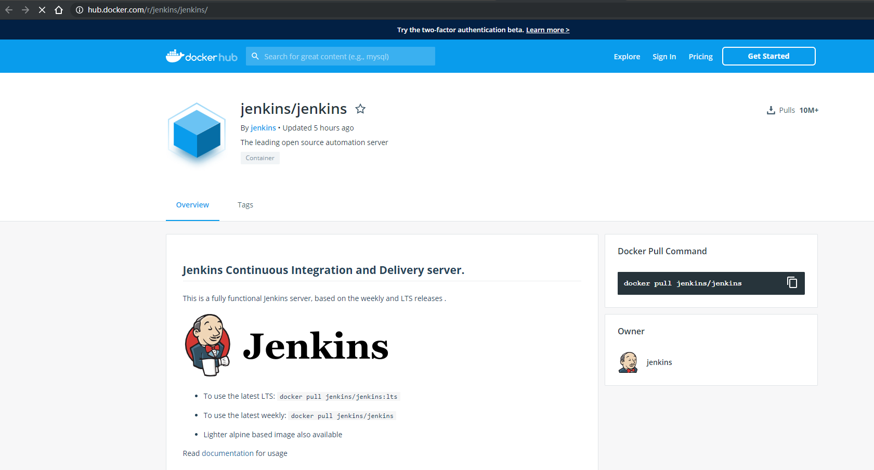Viewport: 874px width, 470px height.
Task: Click the jenkins owner name
Action: 659,362
